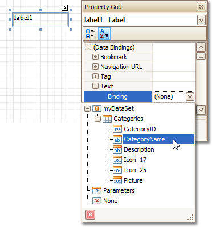Expand the Bookmark binding node
Viewport: 212px width, 227px height.
click(x=95, y=56)
